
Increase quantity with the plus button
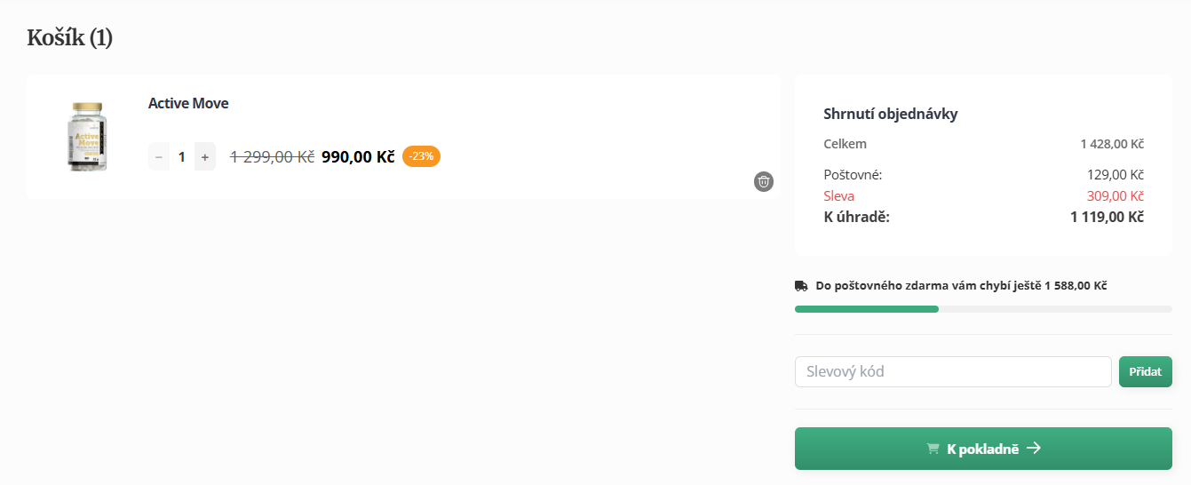coord(205,156)
